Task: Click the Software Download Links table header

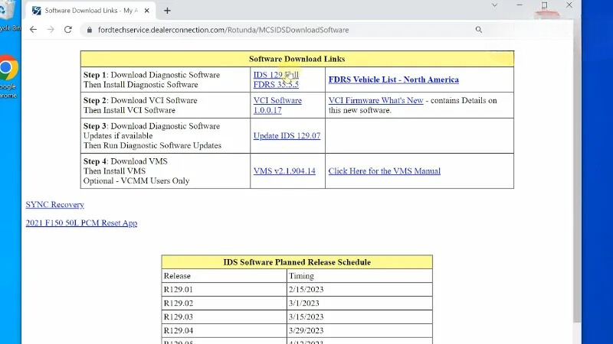Action: pos(297,59)
